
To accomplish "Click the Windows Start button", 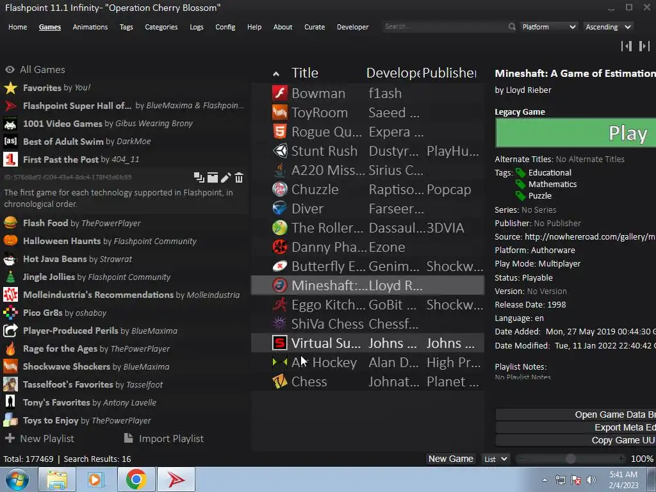I will [17, 480].
